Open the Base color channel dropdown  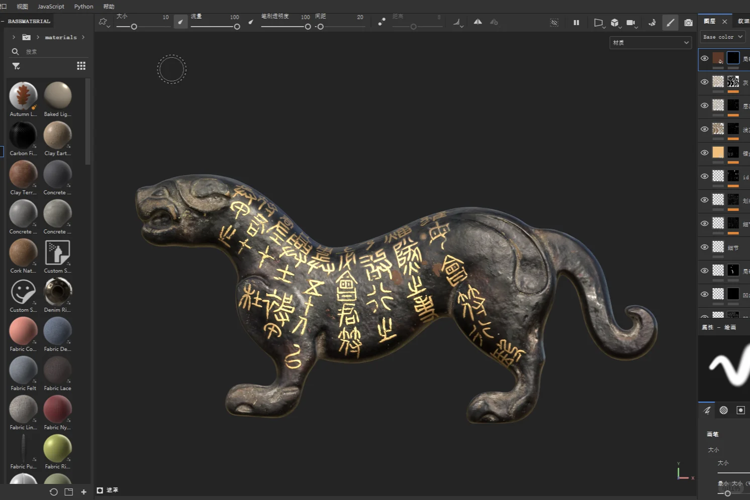722,37
